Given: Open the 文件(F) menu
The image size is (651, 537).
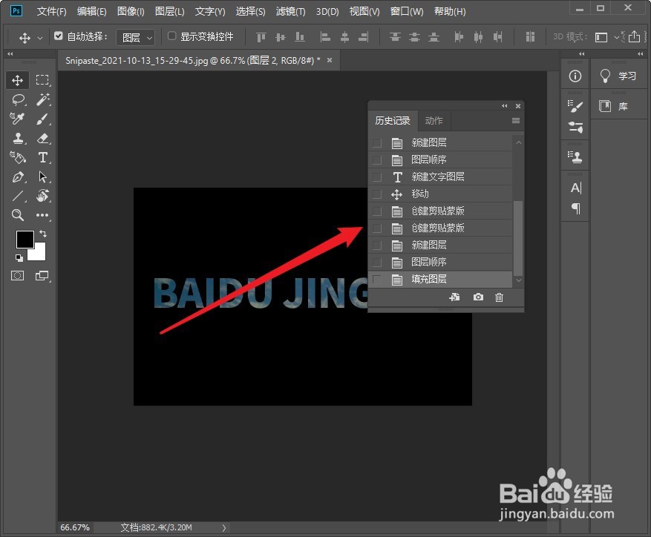Looking at the screenshot, I should point(51,12).
